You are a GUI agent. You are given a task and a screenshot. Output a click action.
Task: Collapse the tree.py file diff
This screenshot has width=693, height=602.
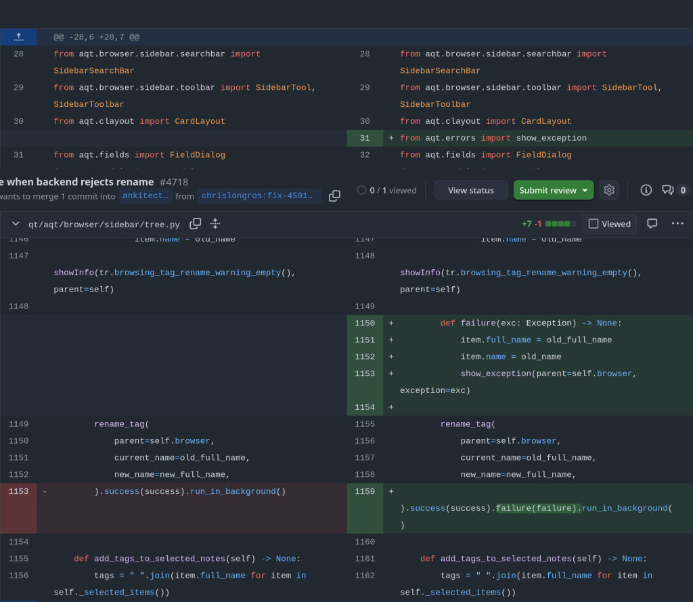click(x=16, y=224)
